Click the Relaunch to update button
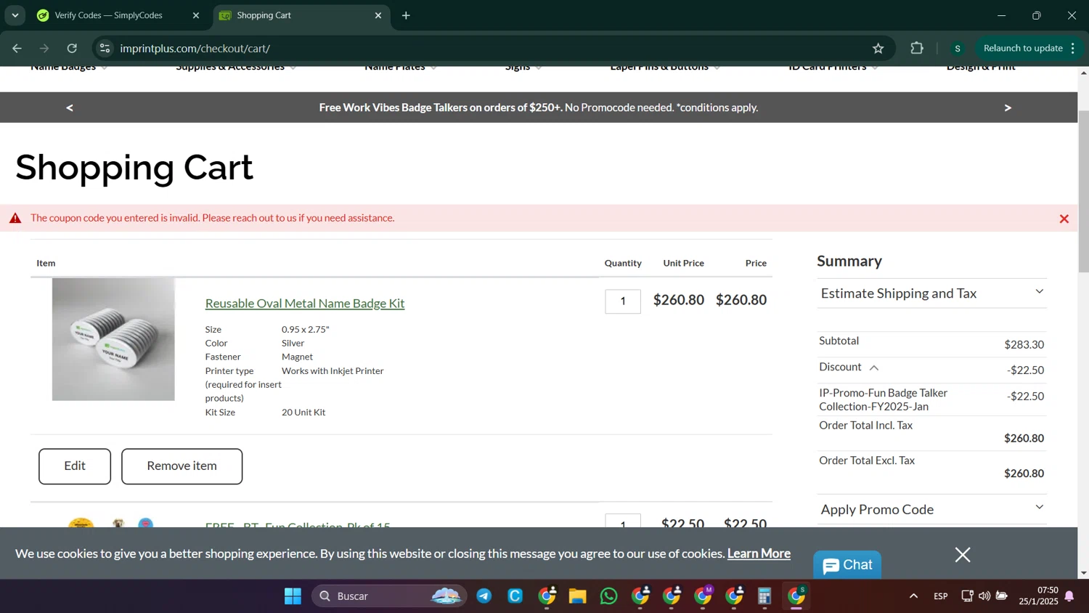Image resolution: width=1089 pixels, height=613 pixels. 1023,48
